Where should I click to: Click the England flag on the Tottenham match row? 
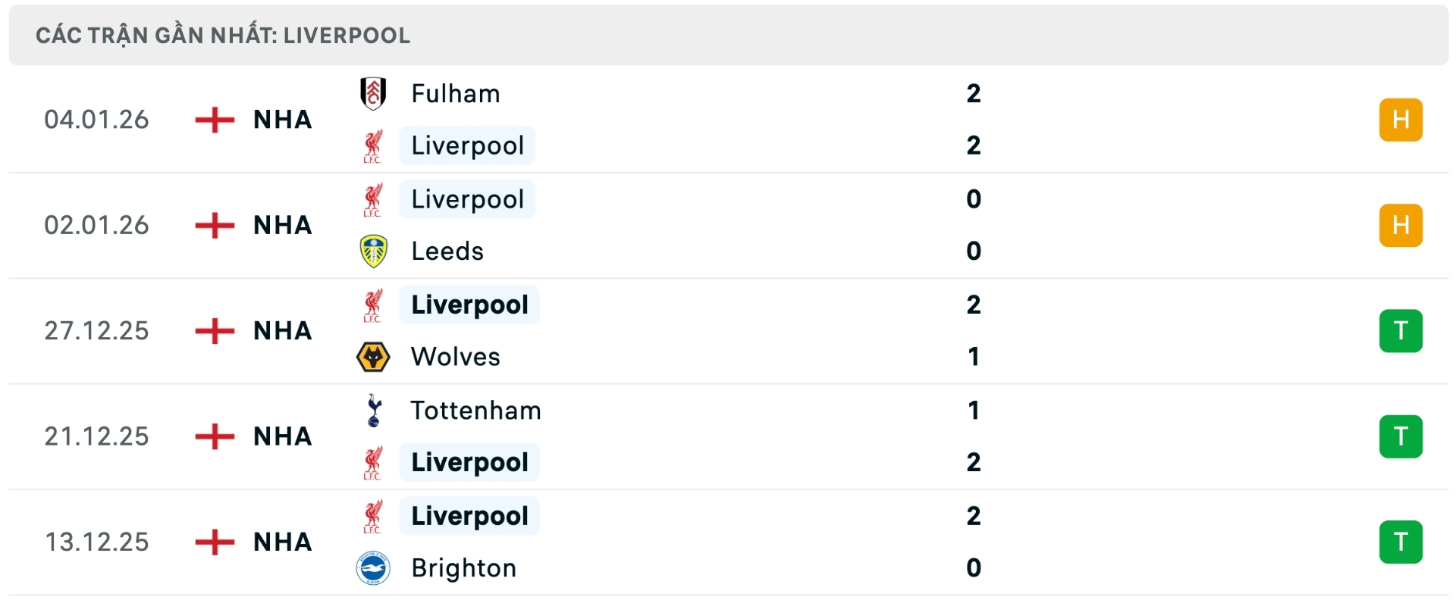pyautogui.click(x=215, y=436)
